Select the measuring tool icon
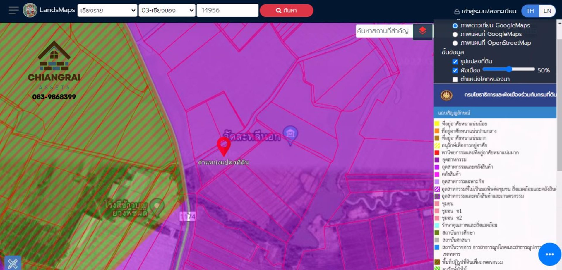 [x=13, y=263]
